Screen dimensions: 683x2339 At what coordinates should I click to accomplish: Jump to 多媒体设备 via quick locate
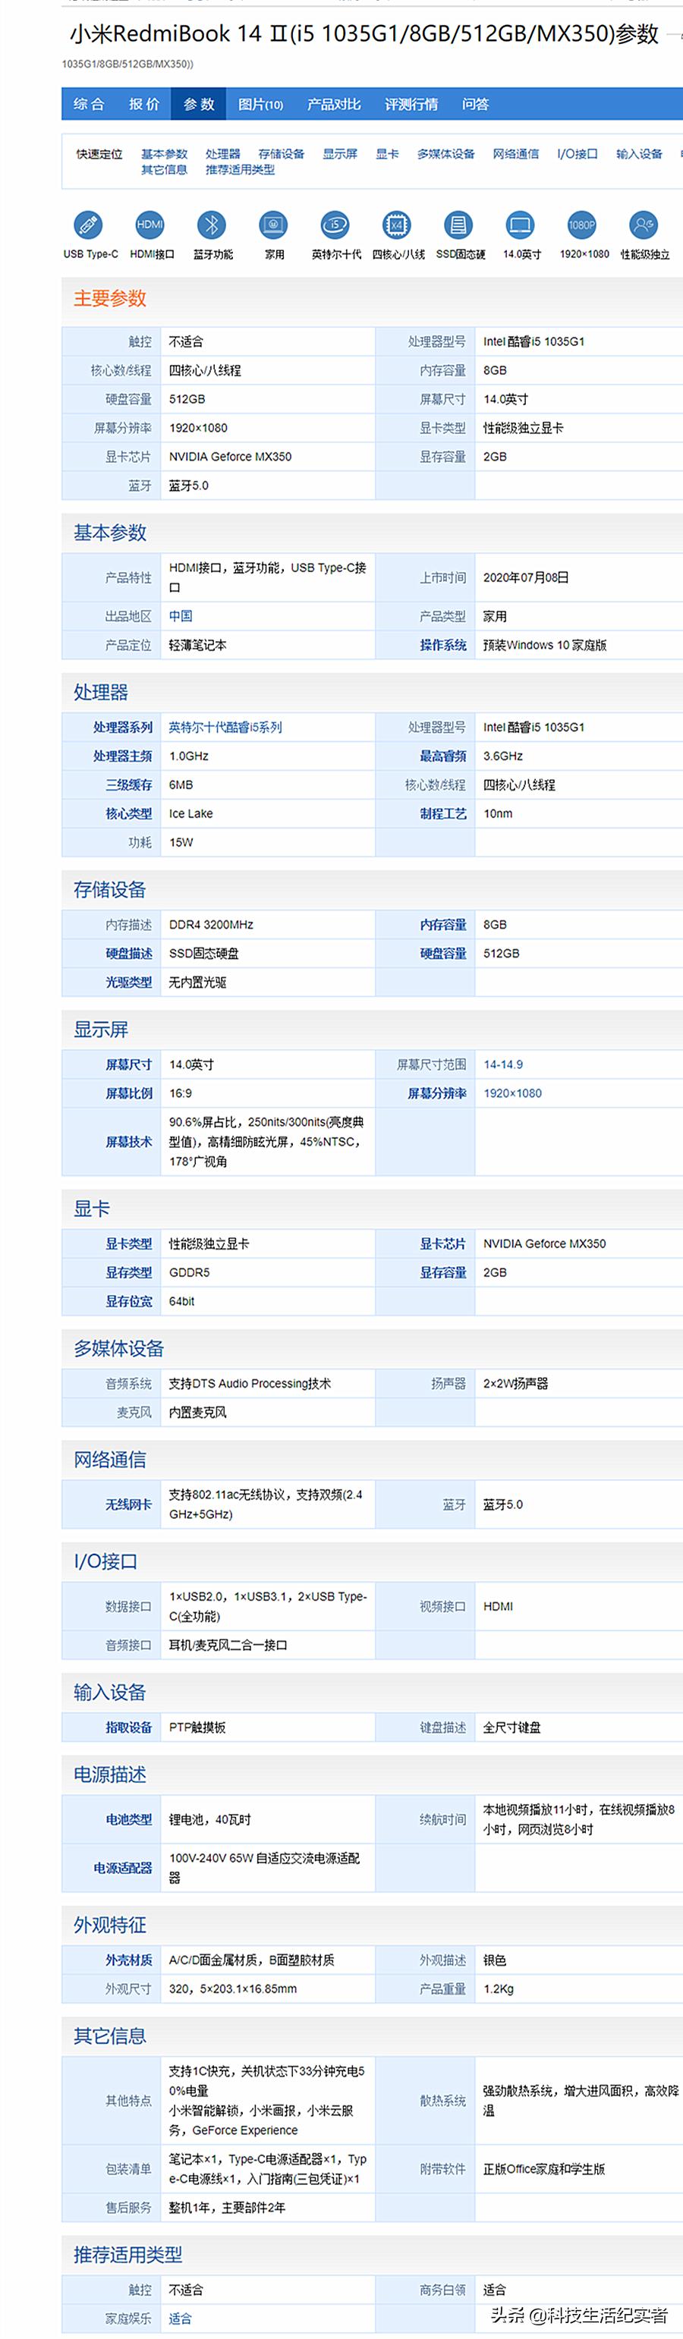tap(446, 154)
